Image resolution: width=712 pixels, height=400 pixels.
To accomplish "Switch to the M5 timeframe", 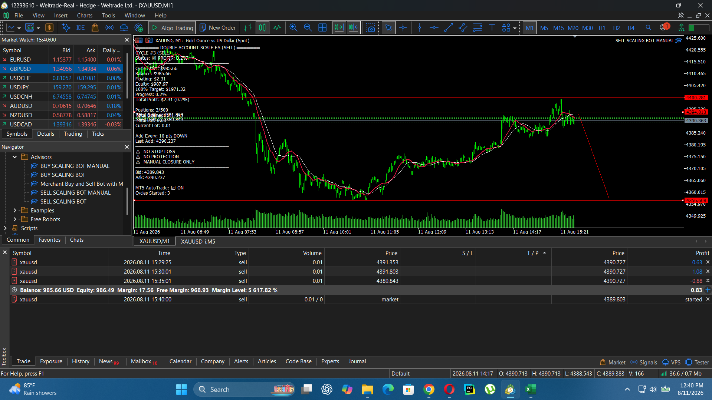I will 544,28.
